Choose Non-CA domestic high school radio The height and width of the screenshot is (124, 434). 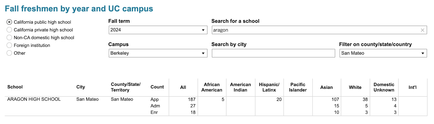point(9,38)
